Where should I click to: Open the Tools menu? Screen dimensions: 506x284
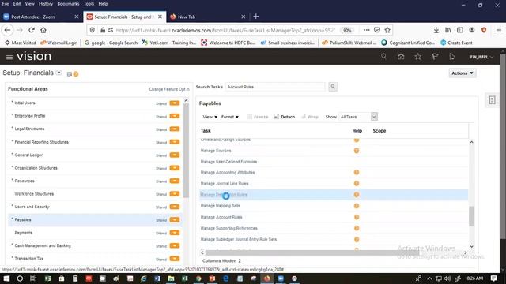click(x=89, y=4)
